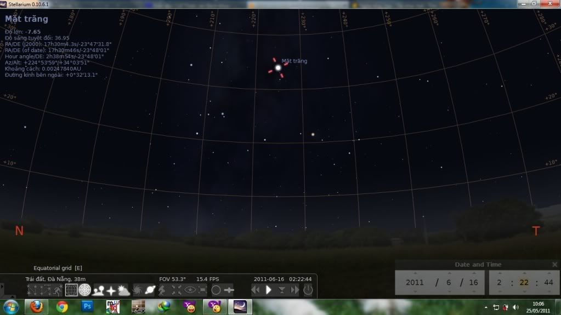Click the increase time speed button
Screen dimensions: 561x315
click(x=295, y=290)
